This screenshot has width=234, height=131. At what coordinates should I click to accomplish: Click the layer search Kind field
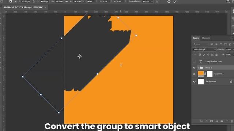201,44
